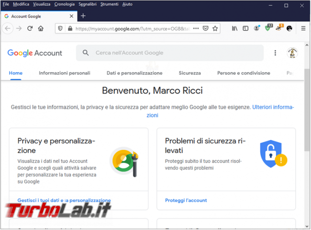The height and width of the screenshot is (230, 311).
Task: Click Gestisci i tuoi dati e la personalizzazione link
Action: click(64, 200)
